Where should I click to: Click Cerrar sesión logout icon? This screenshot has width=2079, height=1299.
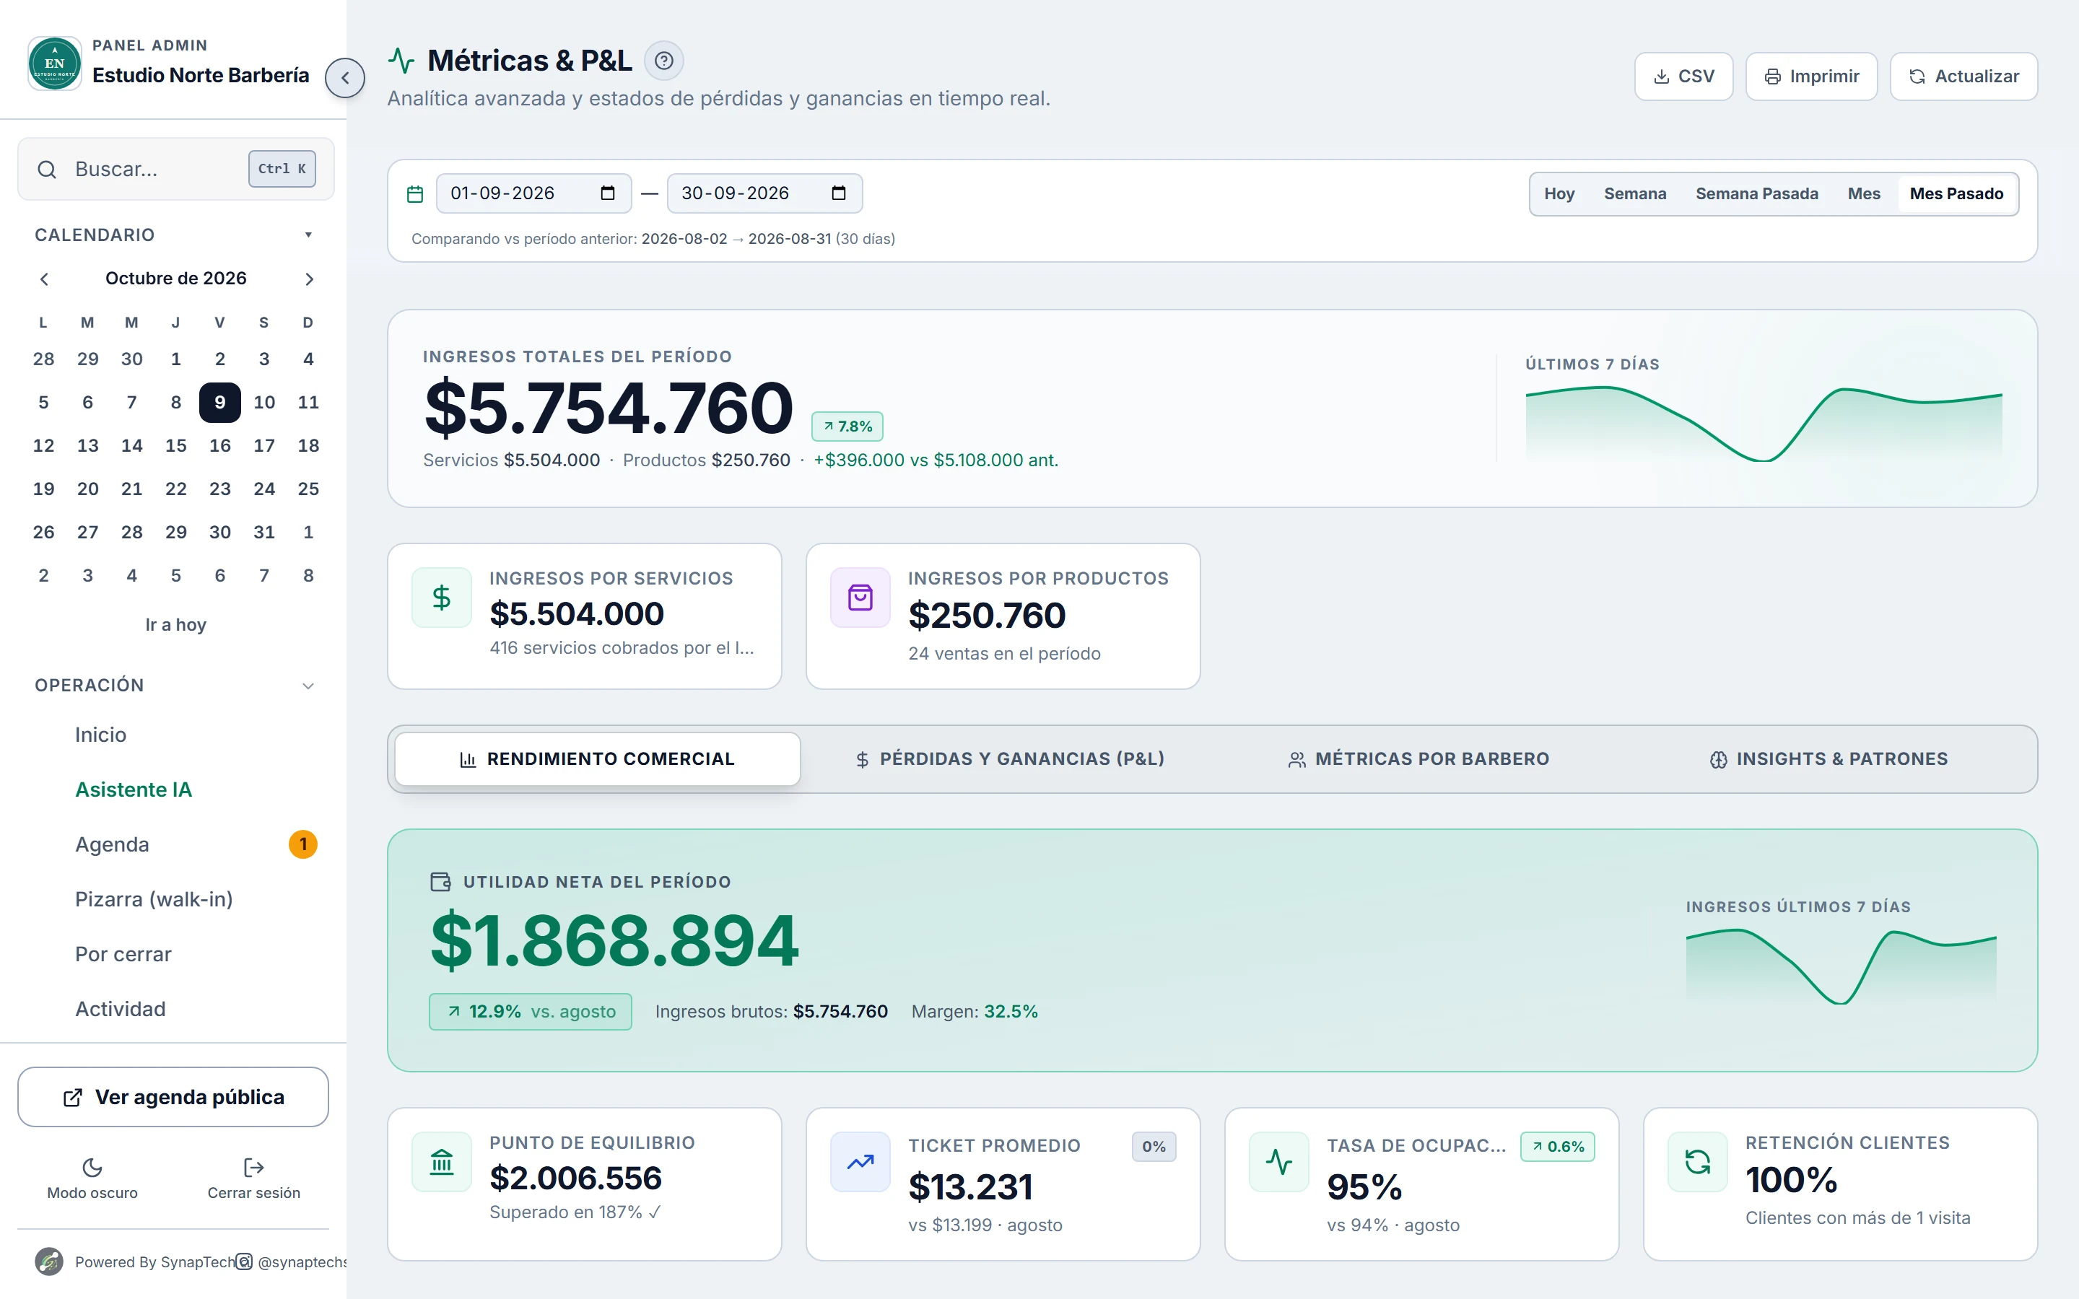click(x=253, y=1167)
